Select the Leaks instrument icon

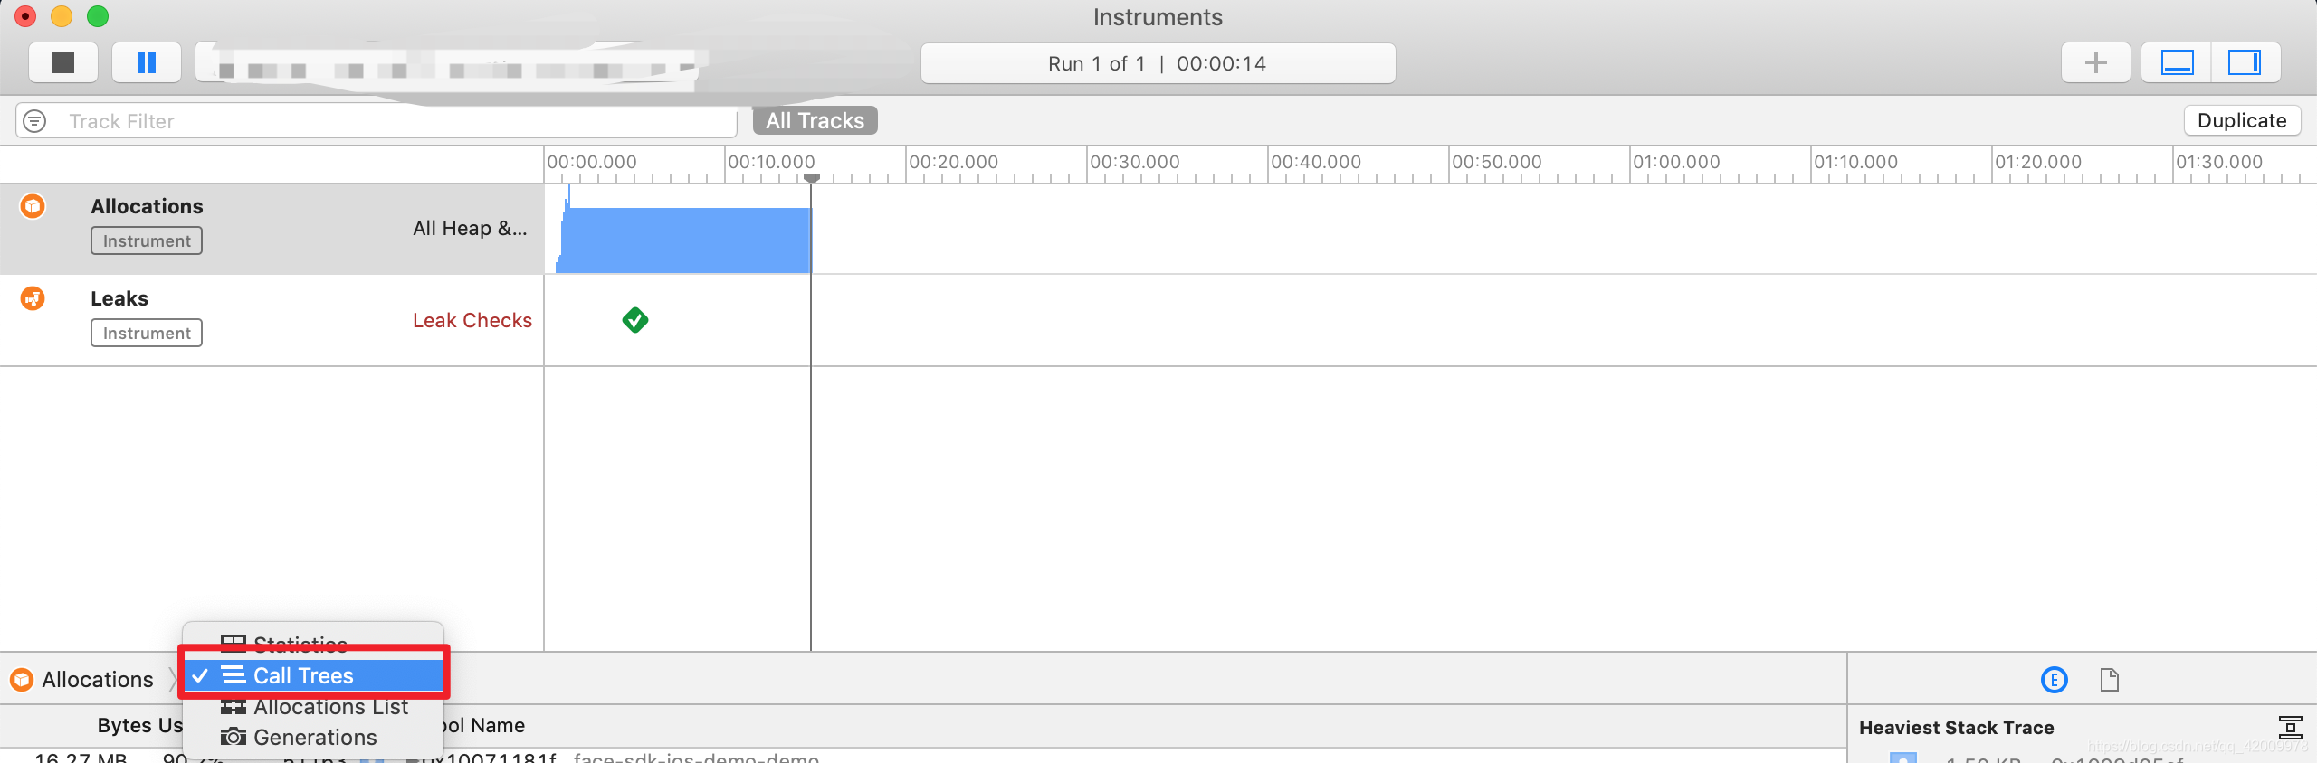pyautogui.click(x=33, y=298)
